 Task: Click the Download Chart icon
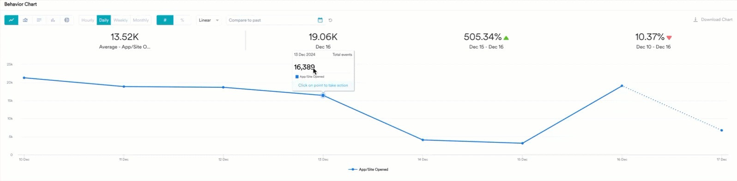point(695,20)
